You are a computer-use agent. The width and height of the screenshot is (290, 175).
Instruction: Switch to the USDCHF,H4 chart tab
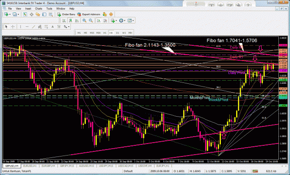click(145, 166)
